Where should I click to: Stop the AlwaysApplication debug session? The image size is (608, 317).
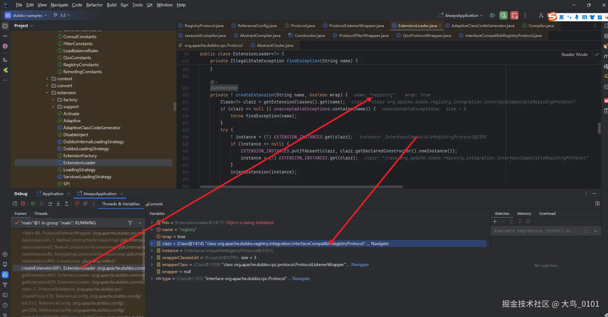[x=23, y=204]
